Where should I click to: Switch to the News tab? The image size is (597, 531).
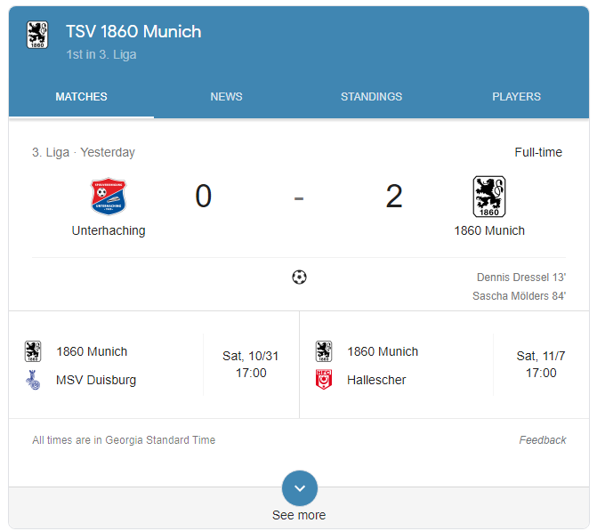[227, 97]
